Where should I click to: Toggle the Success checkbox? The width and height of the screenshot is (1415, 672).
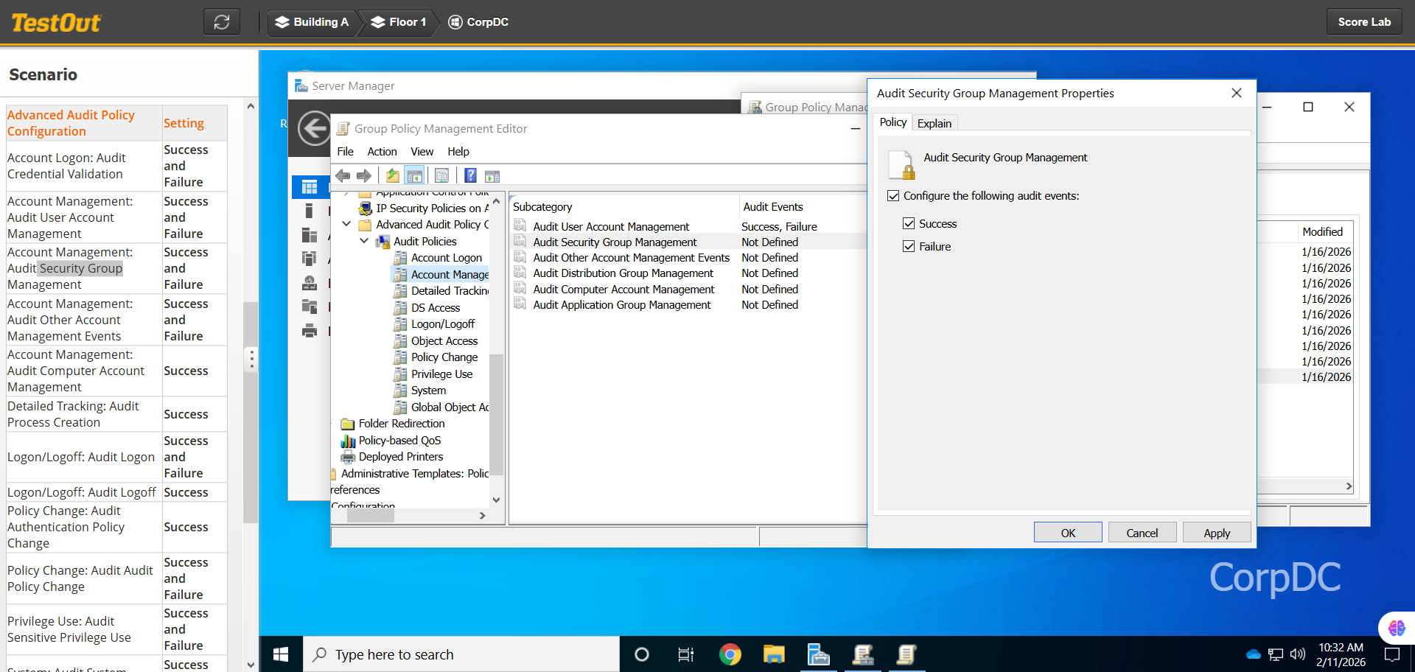(x=909, y=224)
